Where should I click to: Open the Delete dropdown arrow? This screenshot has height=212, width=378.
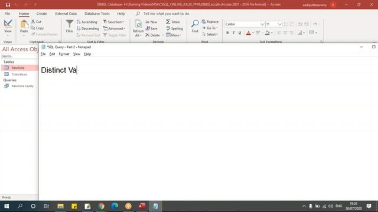pos(163,35)
